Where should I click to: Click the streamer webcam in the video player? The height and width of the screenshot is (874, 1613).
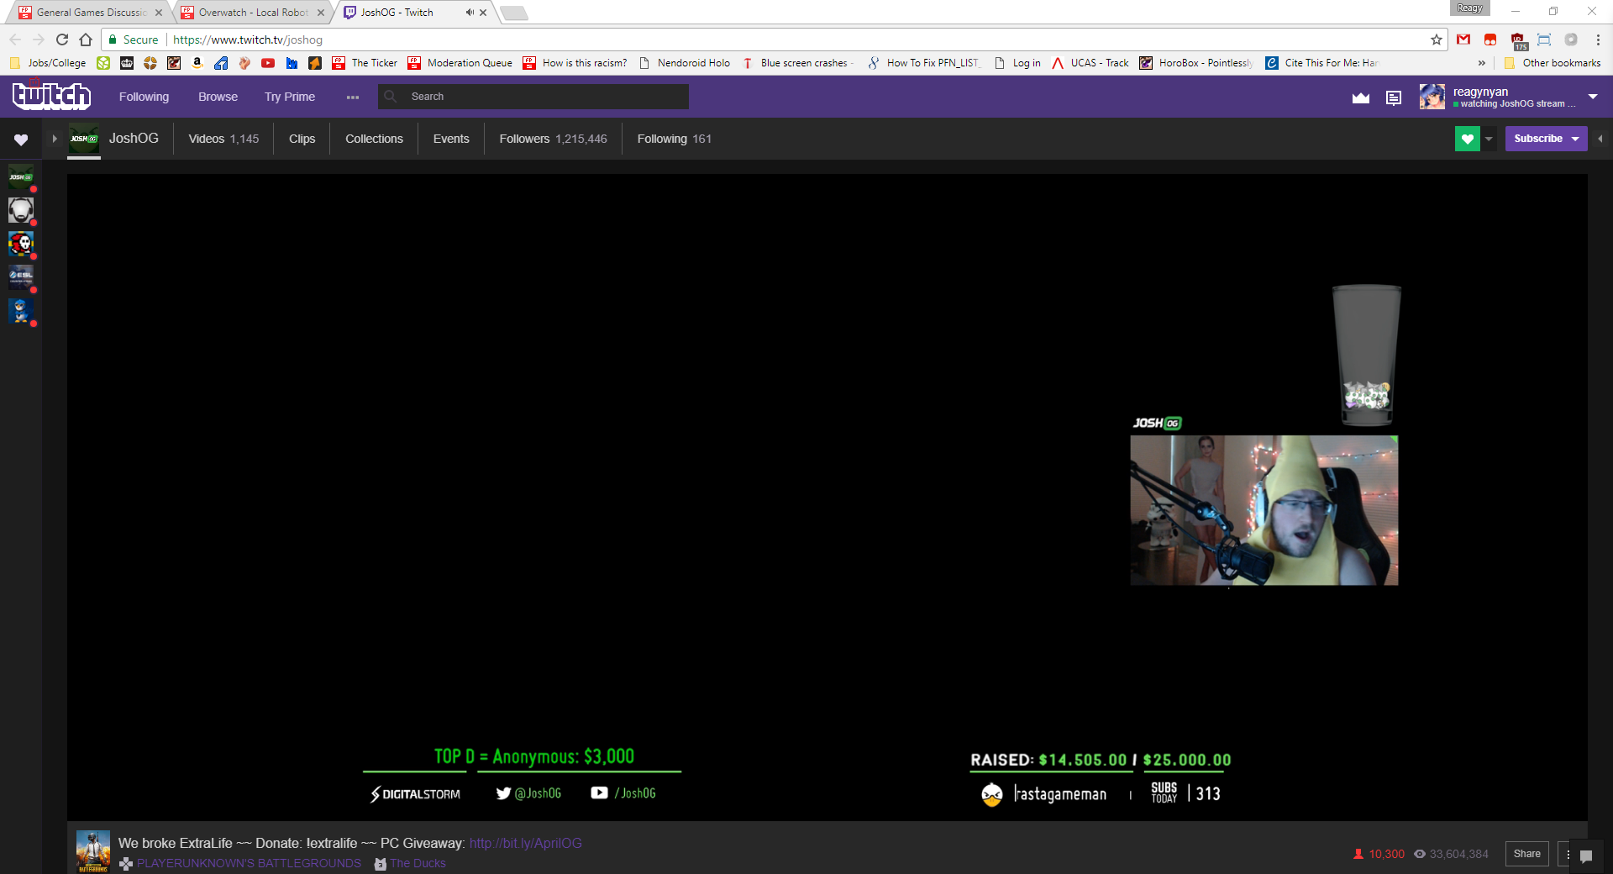1264,510
